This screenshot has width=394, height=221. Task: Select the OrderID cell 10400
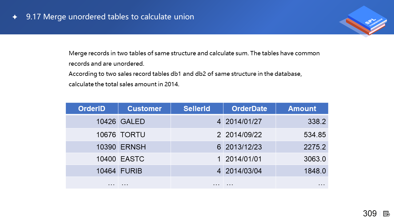(106, 159)
